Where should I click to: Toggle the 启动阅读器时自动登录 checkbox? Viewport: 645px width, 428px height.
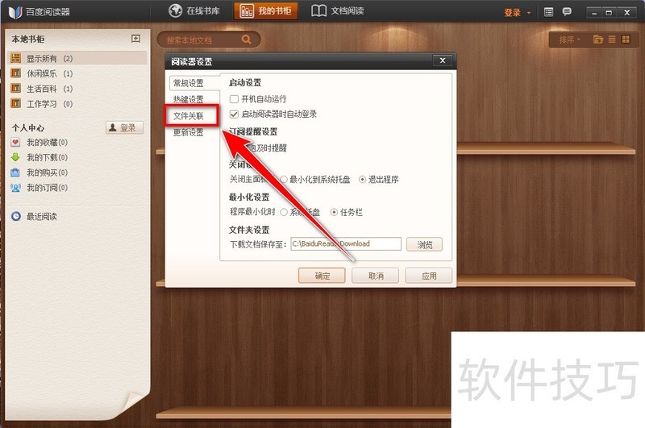pos(234,114)
